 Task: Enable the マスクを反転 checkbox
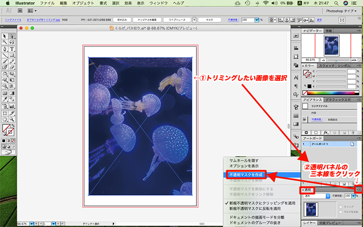tap(341, 212)
